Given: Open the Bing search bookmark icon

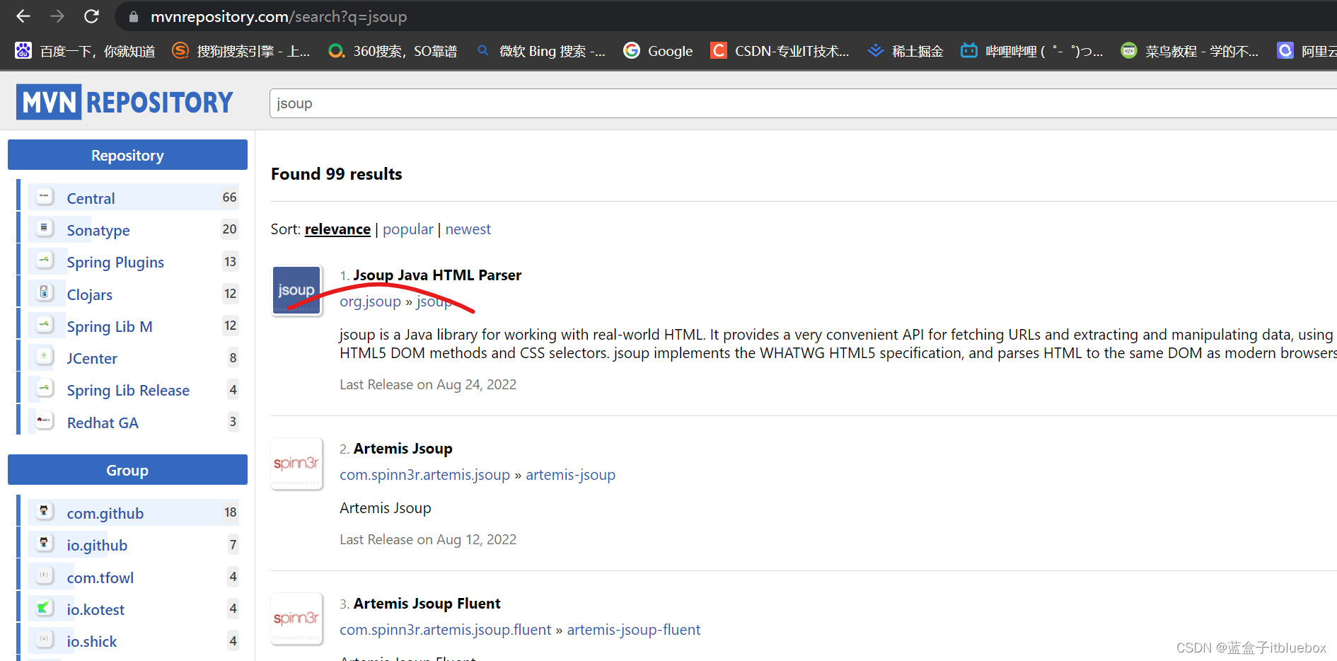Looking at the screenshot, I should 483,51.
